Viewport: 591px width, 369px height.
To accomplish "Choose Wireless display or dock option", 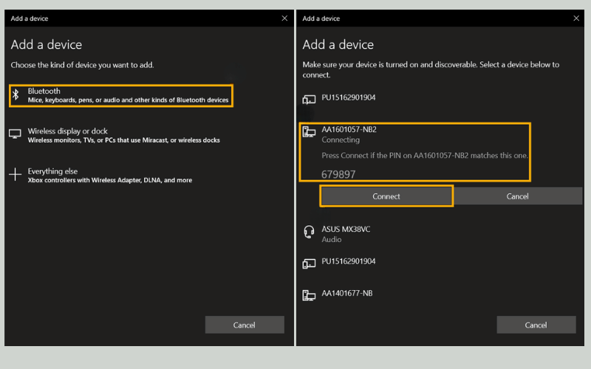I will tap(115, 136).
